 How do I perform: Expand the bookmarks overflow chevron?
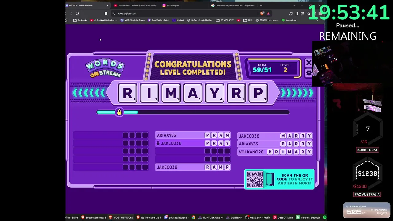coord(317,20)
